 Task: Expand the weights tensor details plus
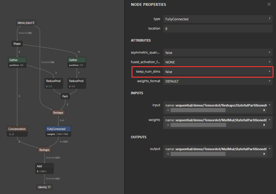coord(270,120)
